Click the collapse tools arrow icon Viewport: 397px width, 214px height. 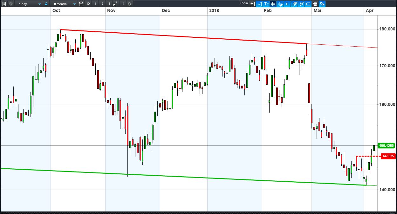coord(252,4)
